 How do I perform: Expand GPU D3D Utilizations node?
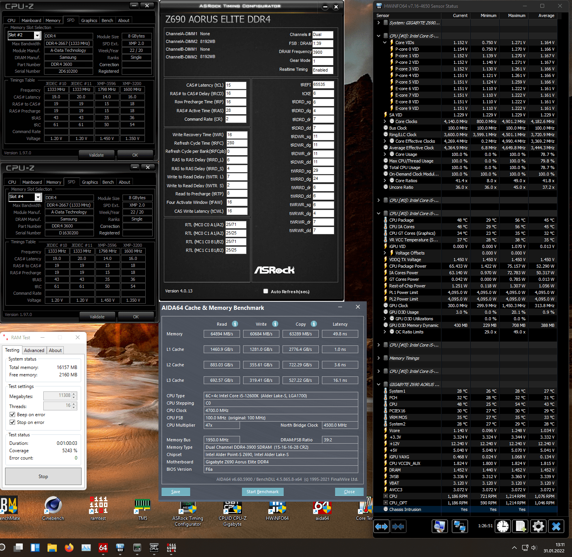[385, 319]
